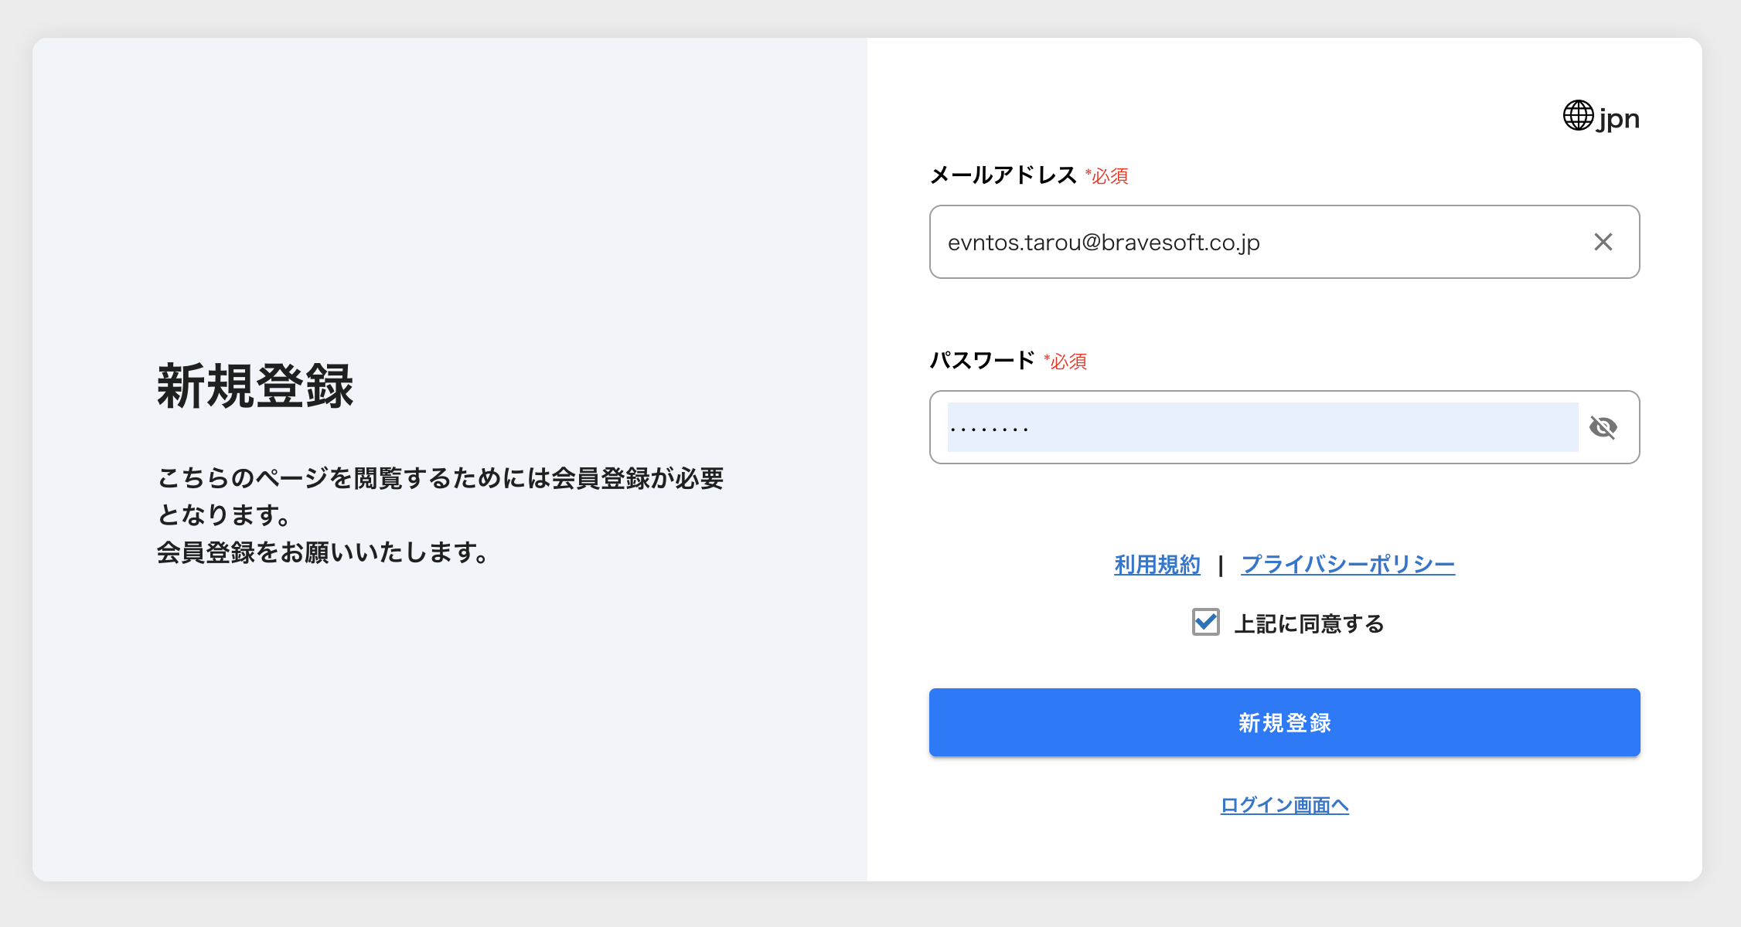Go to ログイン画面へ link

click(x=1284, y=805)
